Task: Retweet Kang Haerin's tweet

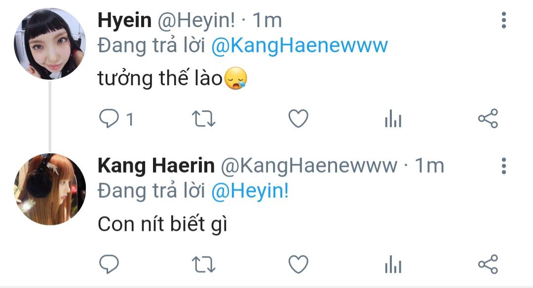Action: pos(204,264)
